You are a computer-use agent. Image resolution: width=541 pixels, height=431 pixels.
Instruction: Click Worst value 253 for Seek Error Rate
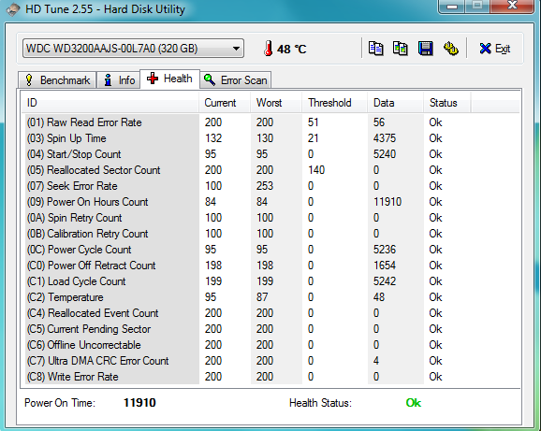[265, 186]
